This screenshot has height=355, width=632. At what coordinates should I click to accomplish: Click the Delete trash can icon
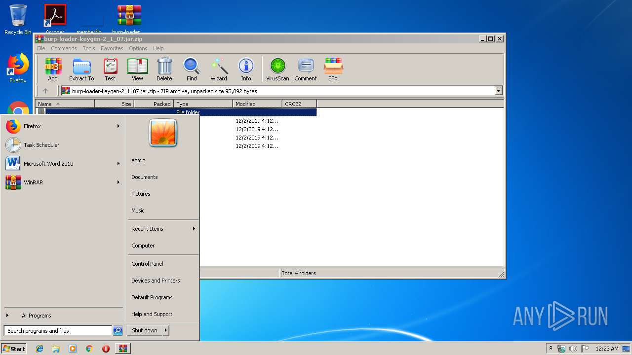pos(164,70)
